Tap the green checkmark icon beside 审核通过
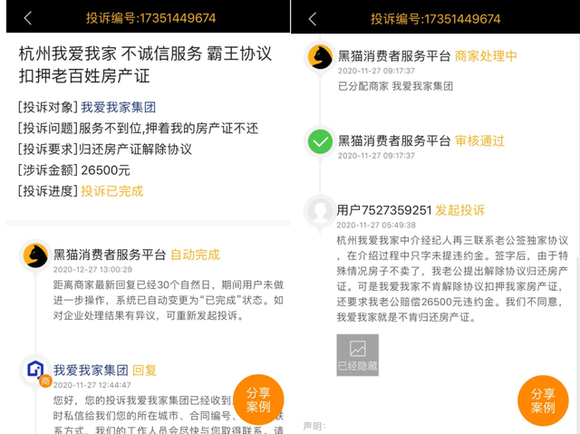 pos(320,141)
